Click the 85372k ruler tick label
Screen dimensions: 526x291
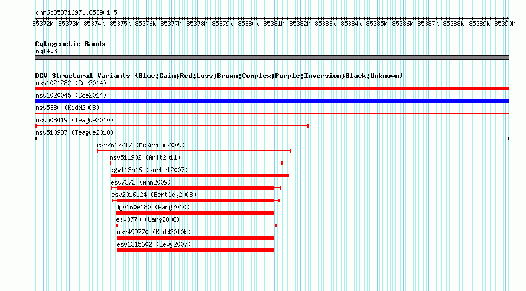pos(43,24)
